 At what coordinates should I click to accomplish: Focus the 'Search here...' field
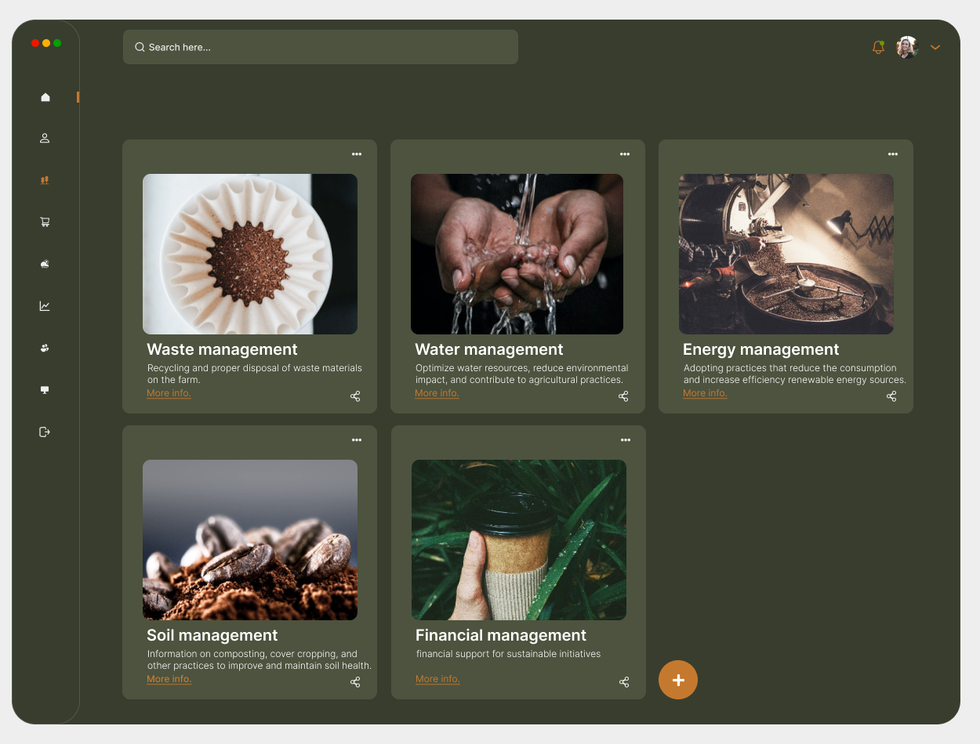[x=320, y=47]
